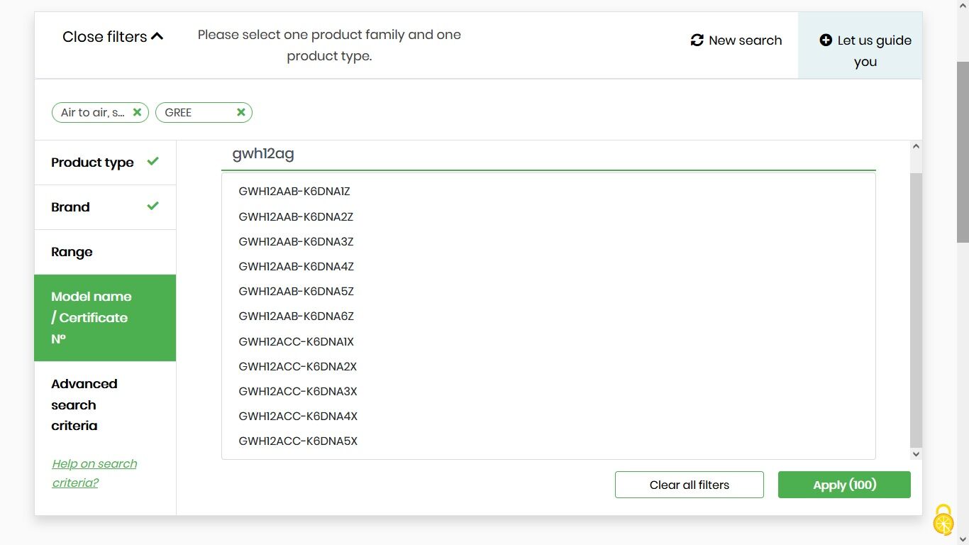This screenshot has width=969, height=545.
Task: Click the Clear all filters button
Action: click(x=690, y=485)
